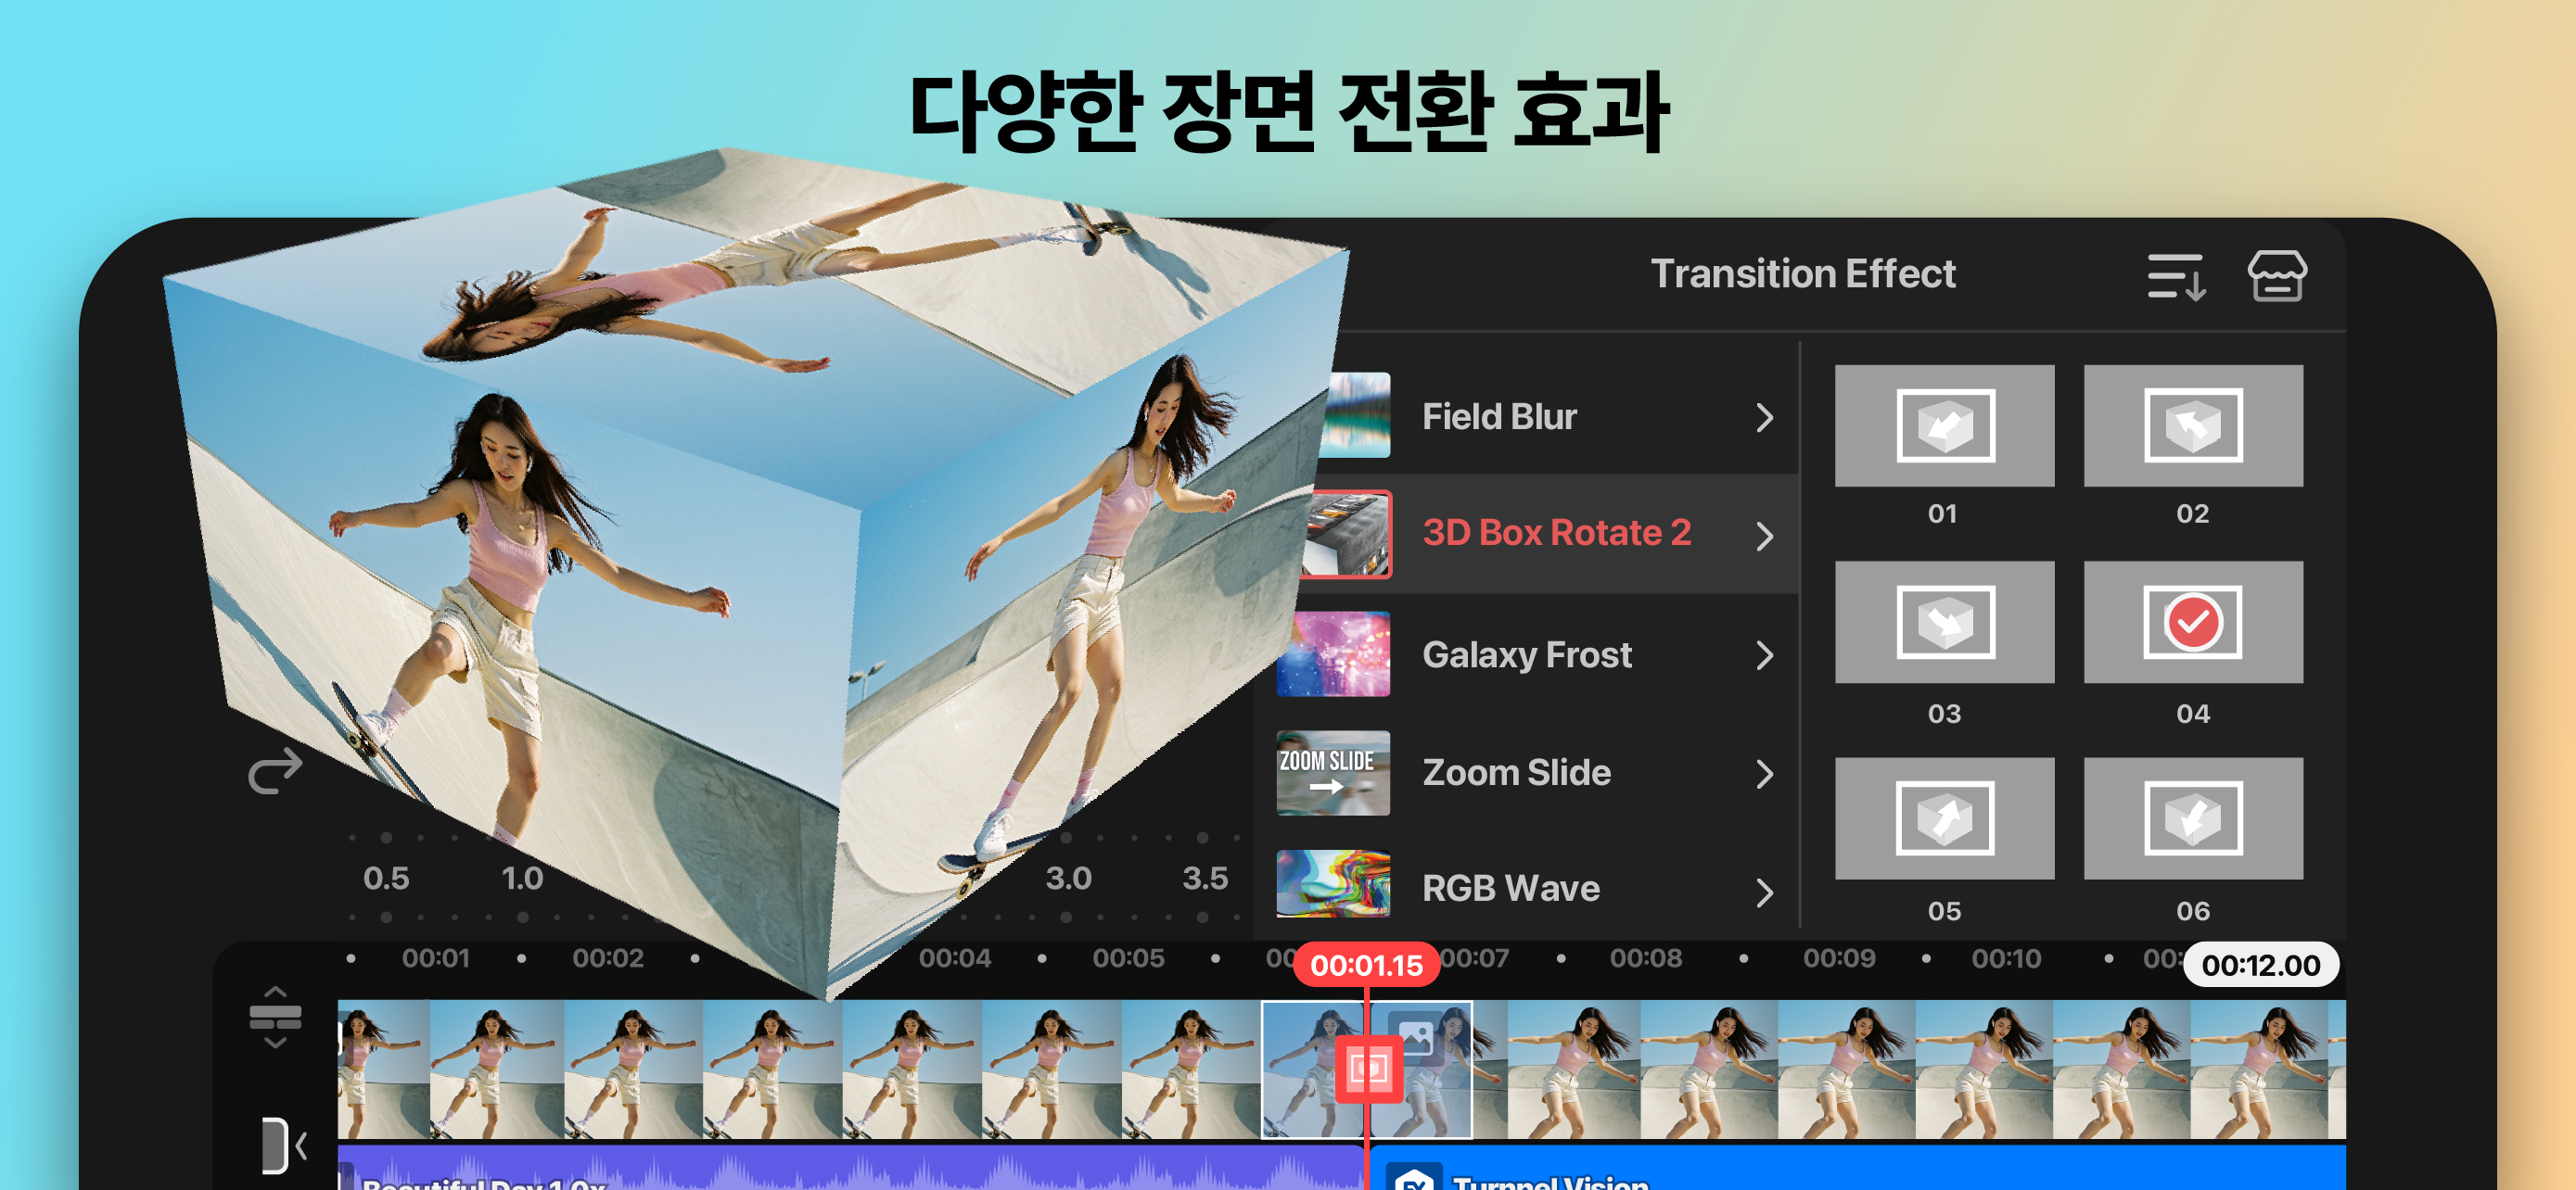Click the image clip icon on the timeline
This screenshot has height=1190, width=2576.
(x=1415, y=1037)
